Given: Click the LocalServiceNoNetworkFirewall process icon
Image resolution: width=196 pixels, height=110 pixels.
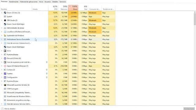Looking at the screenshot, I should point(5,32).
